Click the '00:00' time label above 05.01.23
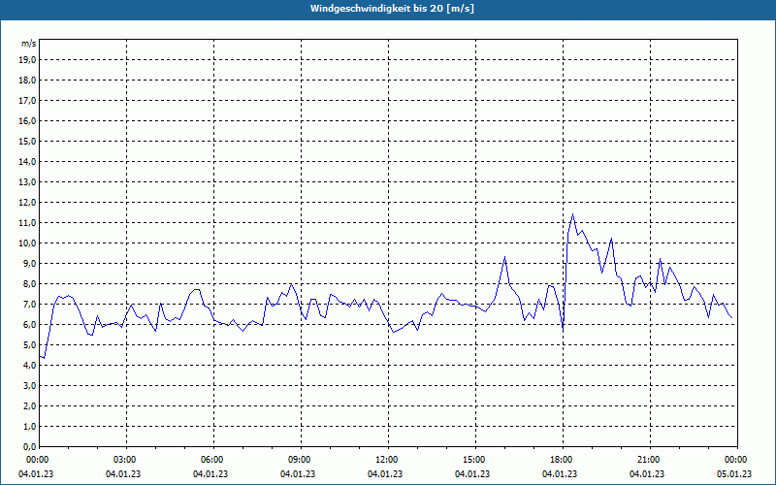776x485 pixels. [736, 460]
